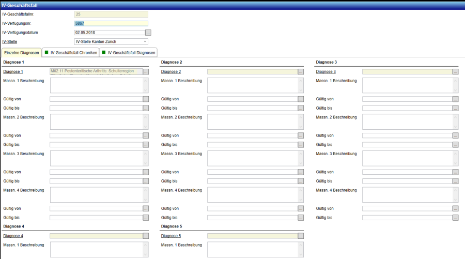Open Diagnose 3 Massn. 2 Gültig bis date picker

coord(456,145)
